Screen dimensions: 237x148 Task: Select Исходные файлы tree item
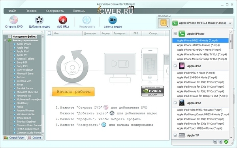[x=24, y=37]
